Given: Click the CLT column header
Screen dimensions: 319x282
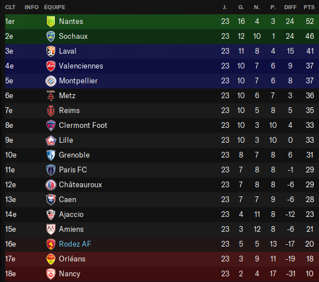Looking at the screenshot, I should pos(10,7).
